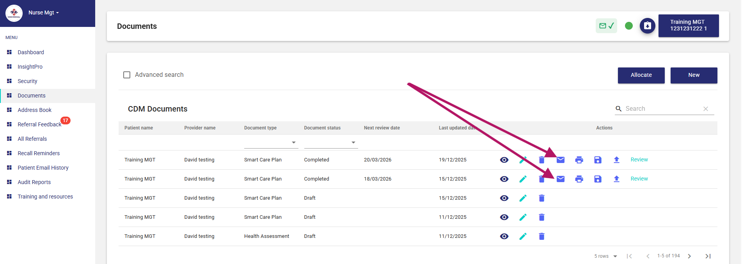The image size is (742, 264).
Task: Enable the Advanced search checkbox
Action: (127, 75)
